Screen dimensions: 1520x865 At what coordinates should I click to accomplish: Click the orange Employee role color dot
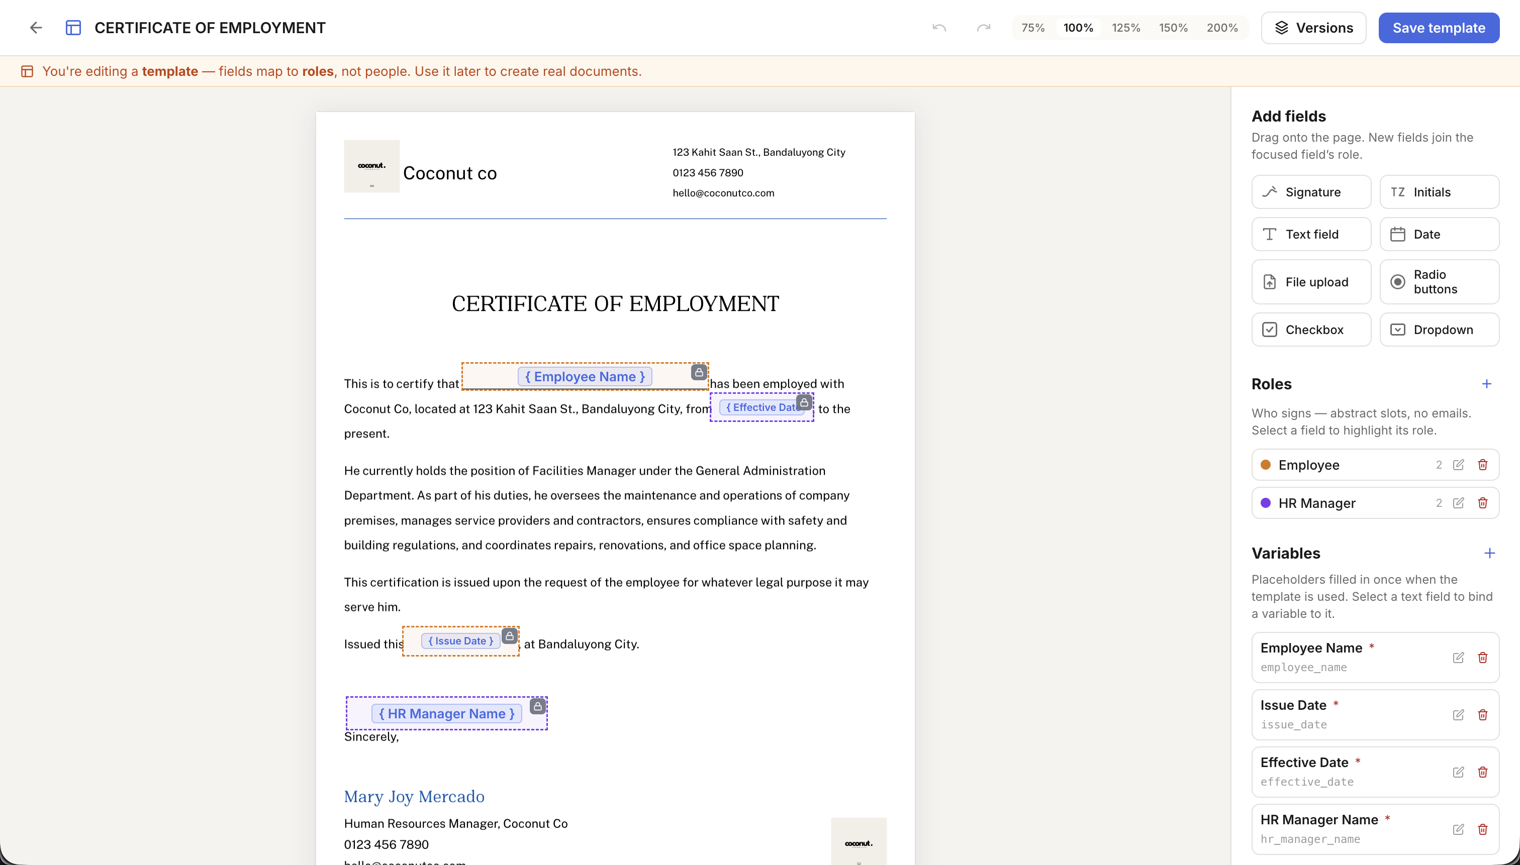tap(1266, 465)
